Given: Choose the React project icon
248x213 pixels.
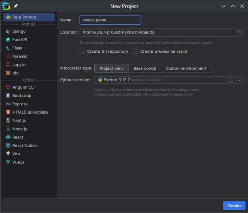Looking at the screenshot, I should coord(8,137).
